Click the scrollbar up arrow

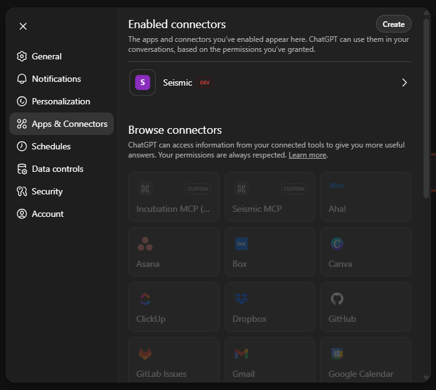pos(426,12)
